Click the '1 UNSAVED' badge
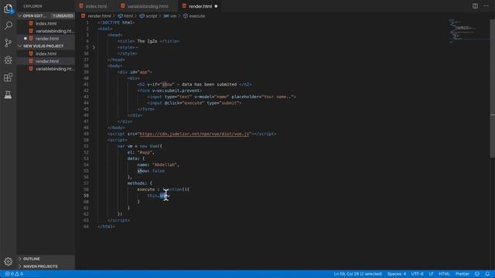This screenshot has height=278, width=495. [x=63, y=15]
